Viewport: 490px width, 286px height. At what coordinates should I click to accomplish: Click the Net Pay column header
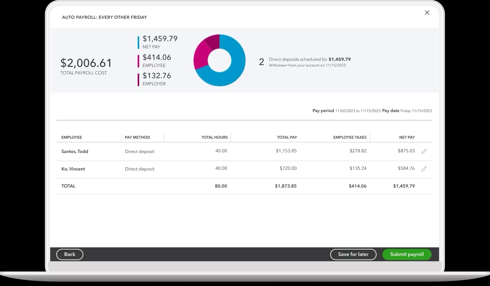pyautogui.click(x=407, y=137)
